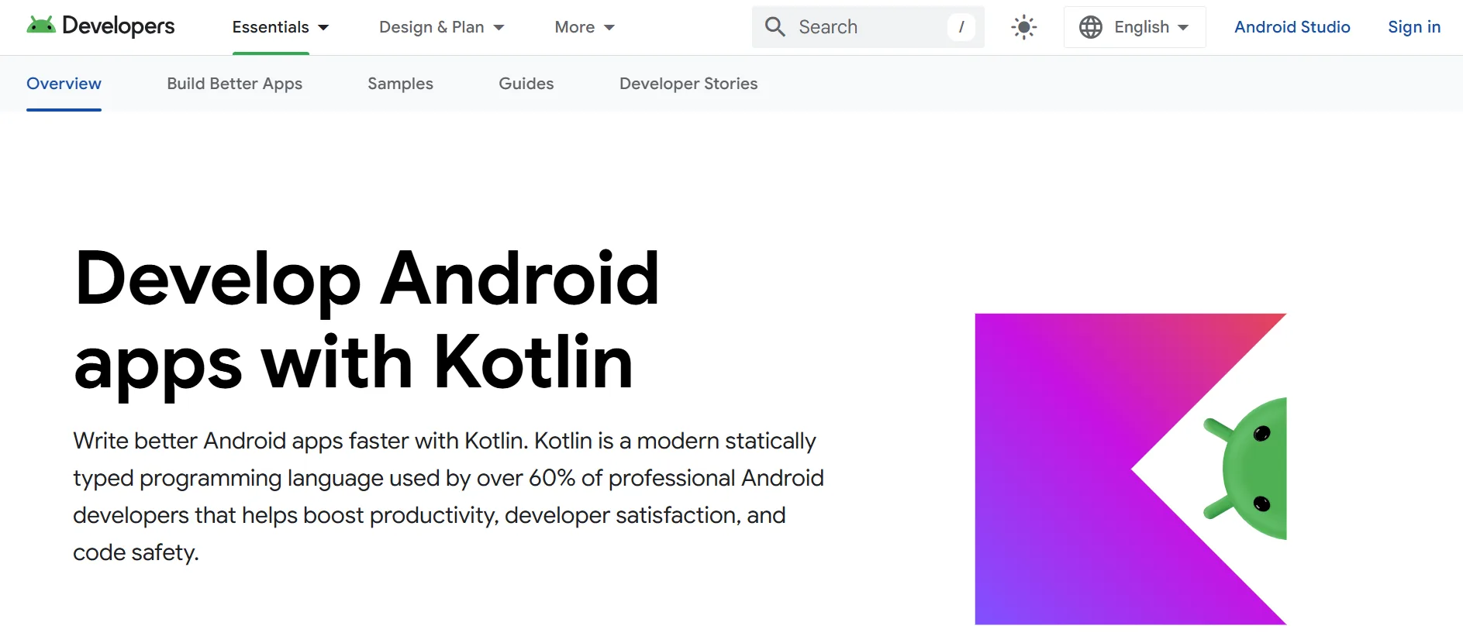The image size is (1463, 636).
Task: Click the paragraph starting "Write better Android apps"
Action: (448, 497)
